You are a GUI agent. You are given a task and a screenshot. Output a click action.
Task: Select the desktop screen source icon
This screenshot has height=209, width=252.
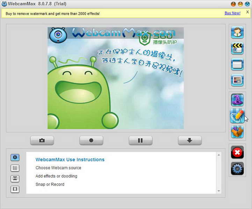pyautogui.click(x=237, y=64)
